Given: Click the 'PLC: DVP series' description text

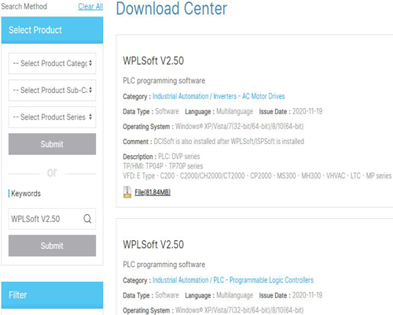Looking at the screenshot, I should (179, 157).
